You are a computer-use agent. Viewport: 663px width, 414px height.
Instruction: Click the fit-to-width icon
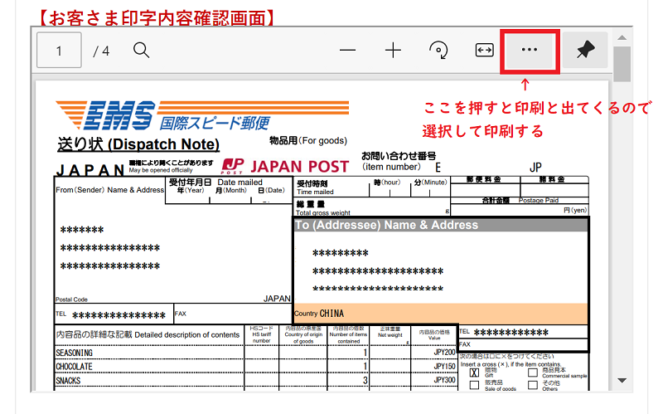coord(484,51)
